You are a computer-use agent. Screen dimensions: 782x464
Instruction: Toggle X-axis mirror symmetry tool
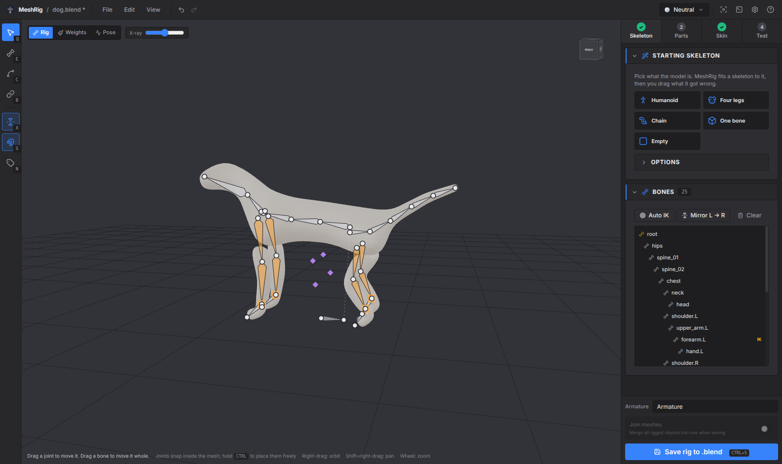(x=10, y=122)
